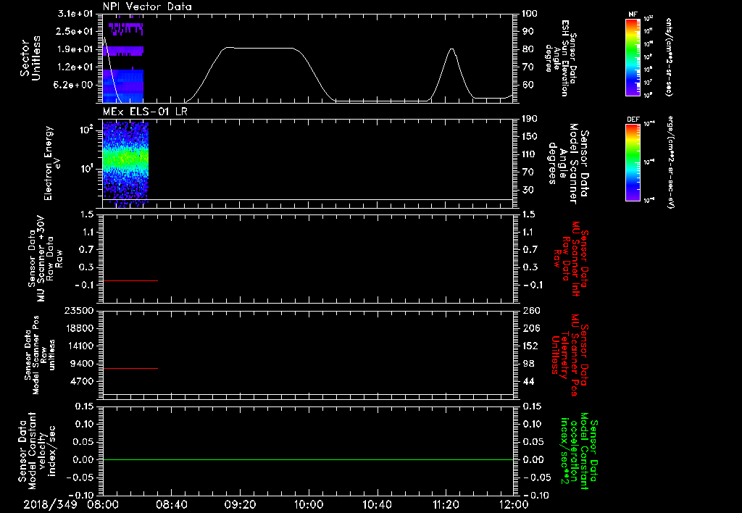Click the 9400 scanner position tick
Screen dimensions: 742x513
click(x=81, y=364)
